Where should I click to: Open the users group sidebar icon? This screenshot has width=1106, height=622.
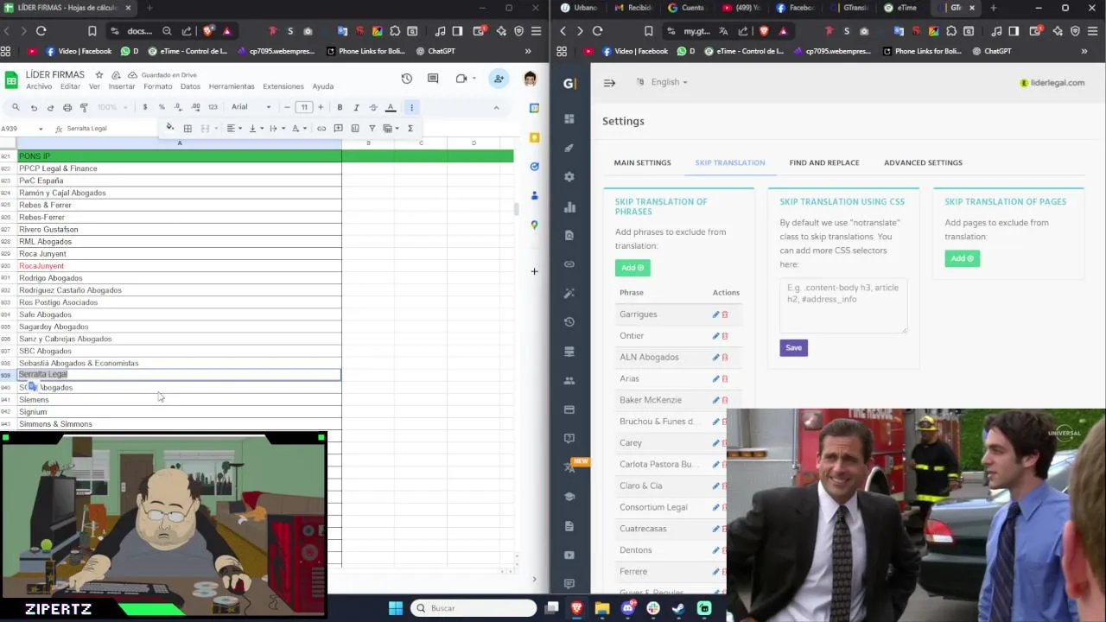tap(569, 380)
